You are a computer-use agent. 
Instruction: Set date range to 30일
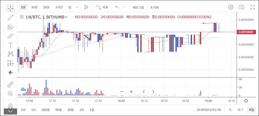(71, 110)
